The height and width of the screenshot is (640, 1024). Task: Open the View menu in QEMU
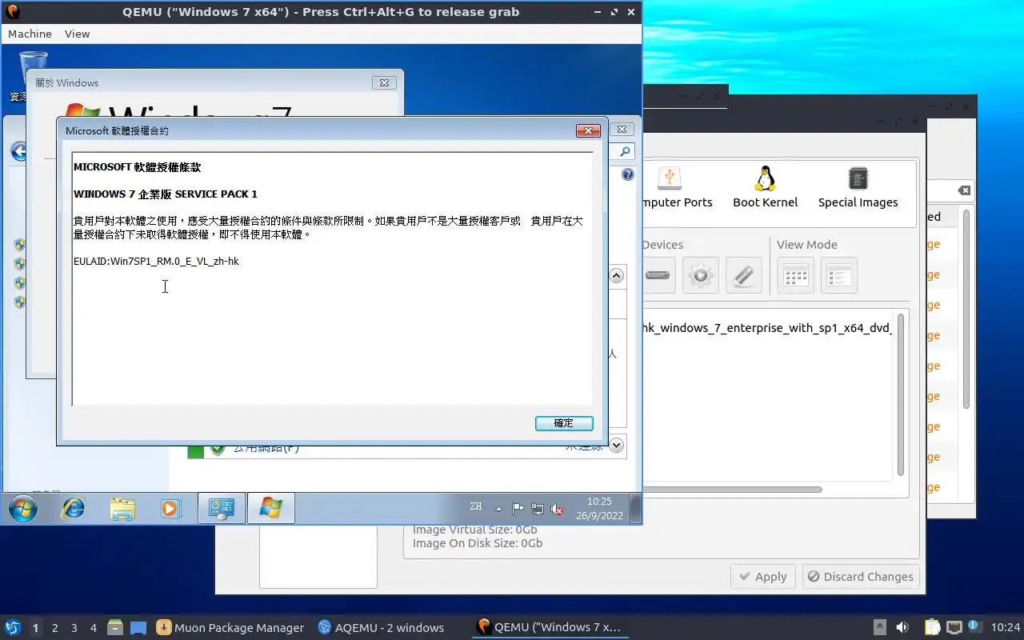pyautogui.click(x=78, y=34)
